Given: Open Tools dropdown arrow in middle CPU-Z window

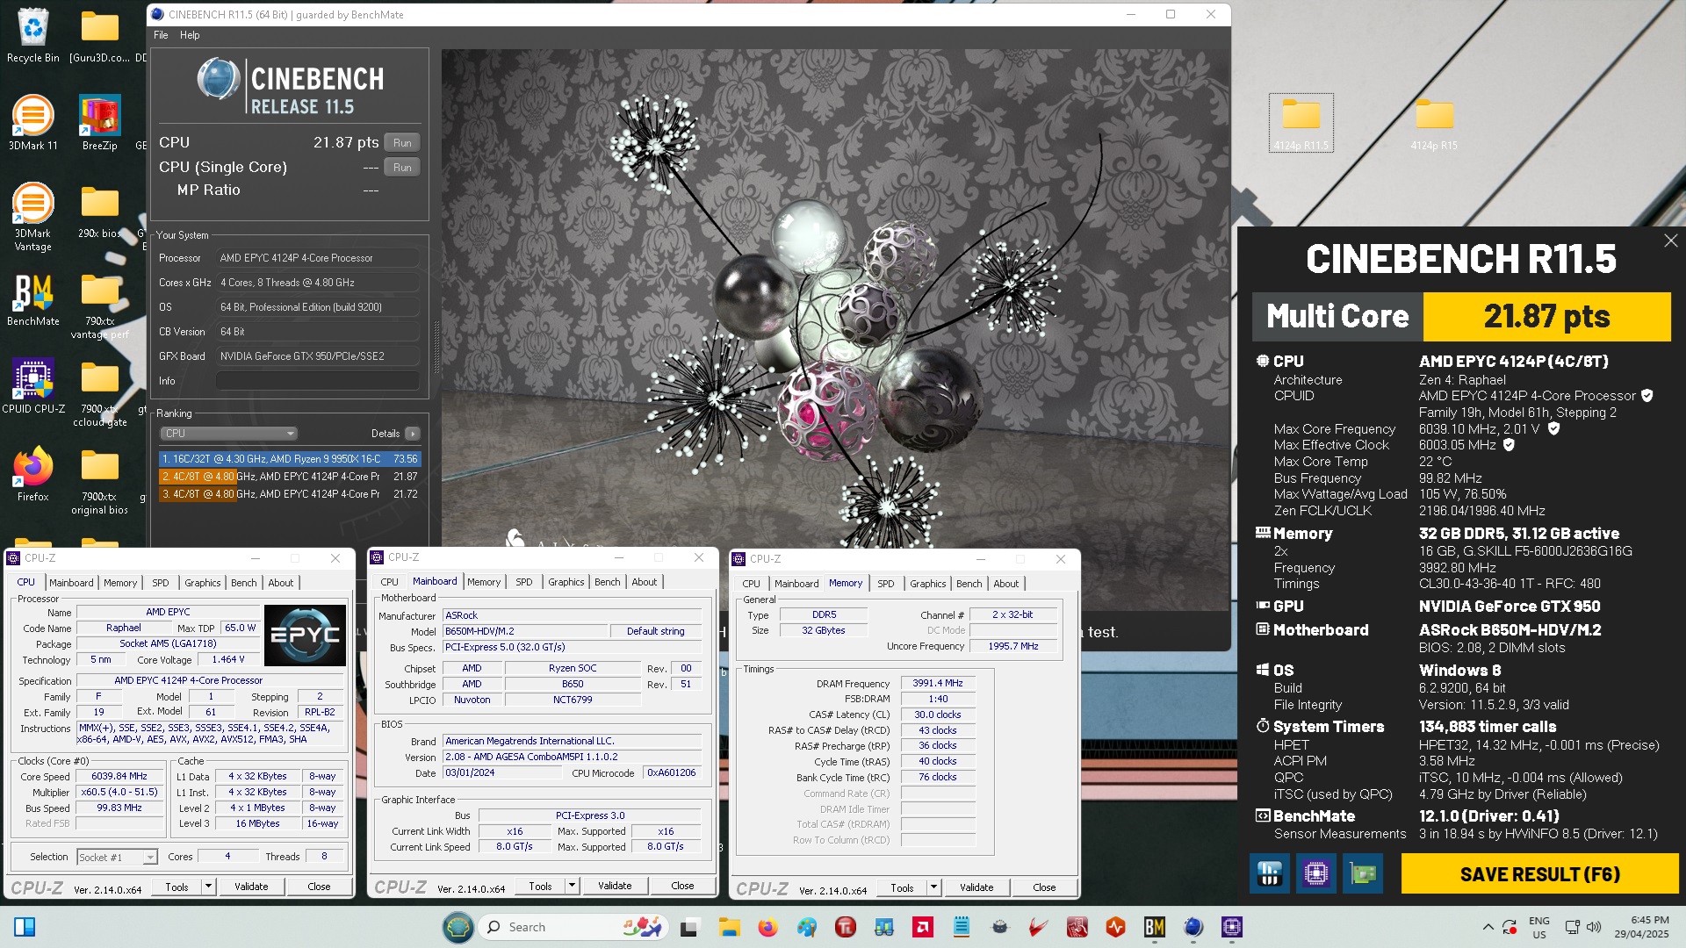Looking at the screenshot, I should pos(573,887).
